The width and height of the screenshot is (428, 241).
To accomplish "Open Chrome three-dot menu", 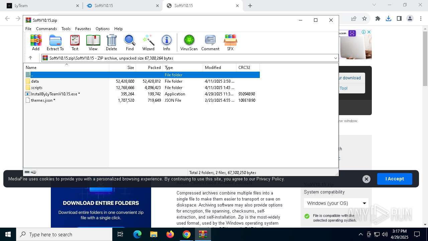I will point(420,19).
